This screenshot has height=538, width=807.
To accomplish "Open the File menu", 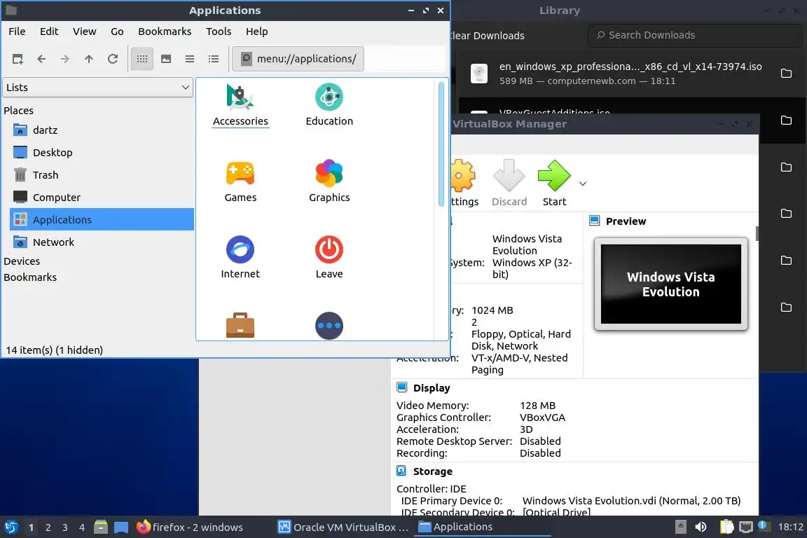I will [x=17, y=32].
